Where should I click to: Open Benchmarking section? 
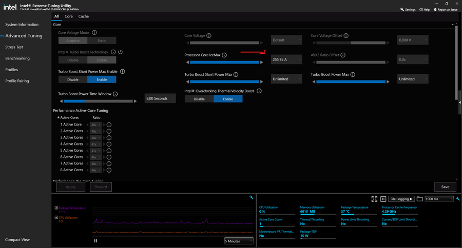[17, 58]
